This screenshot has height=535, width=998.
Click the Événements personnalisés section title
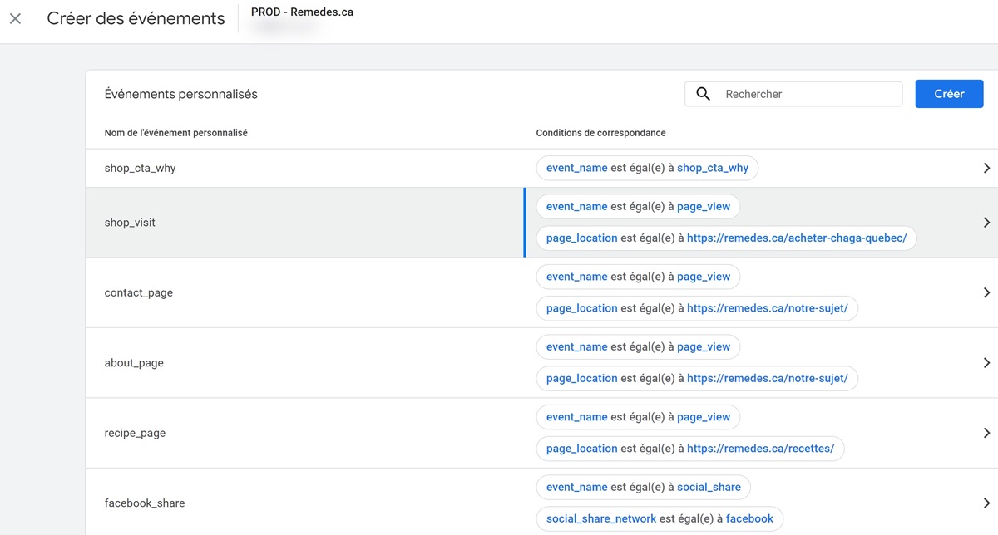180,94
